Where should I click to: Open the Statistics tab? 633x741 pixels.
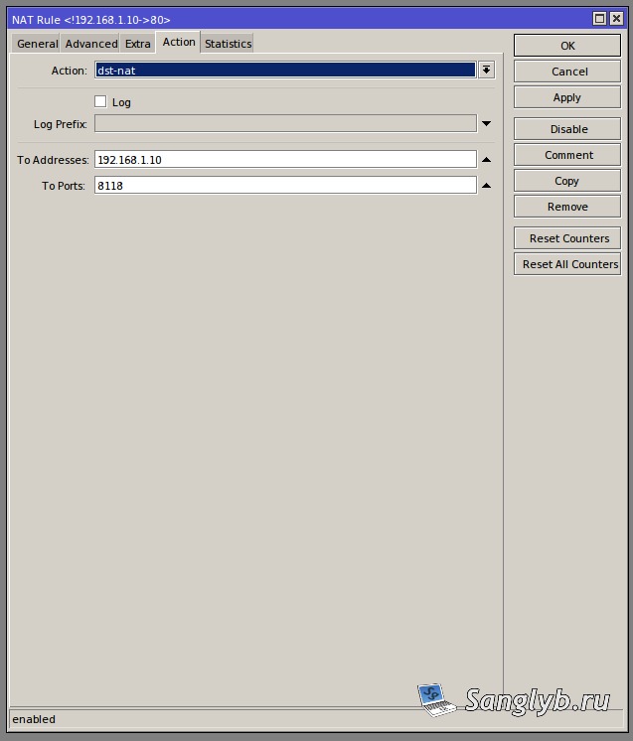[x=228, y=44]
